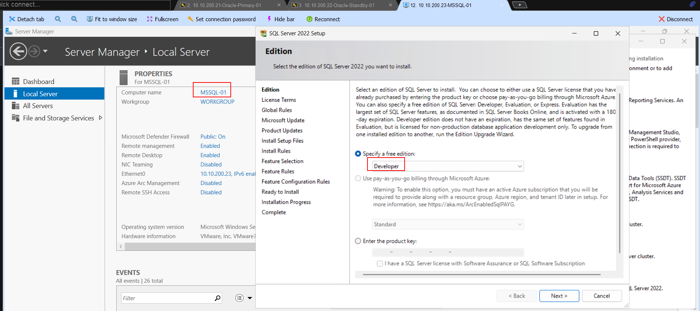Click the Server Manager forward arrow
The width and height of the screenshot is (700, 311).
pyautogui.click(x=34, y=51)
